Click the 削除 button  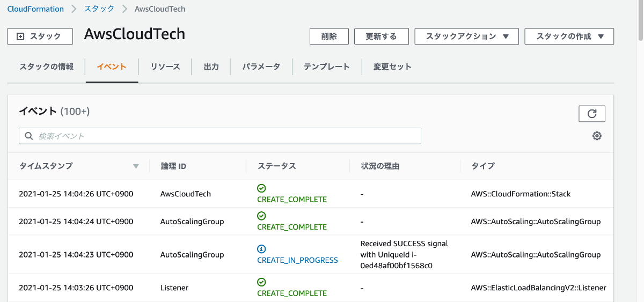pyautogui.click(x=329, y=36)
